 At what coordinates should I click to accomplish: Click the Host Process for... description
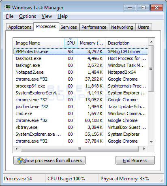[127, 58]
